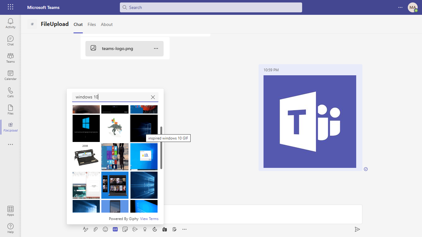Click the books icon in compose toolbar

point(165,229)
